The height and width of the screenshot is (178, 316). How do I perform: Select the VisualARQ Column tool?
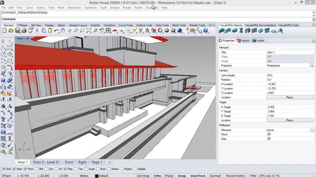point(241,31)
